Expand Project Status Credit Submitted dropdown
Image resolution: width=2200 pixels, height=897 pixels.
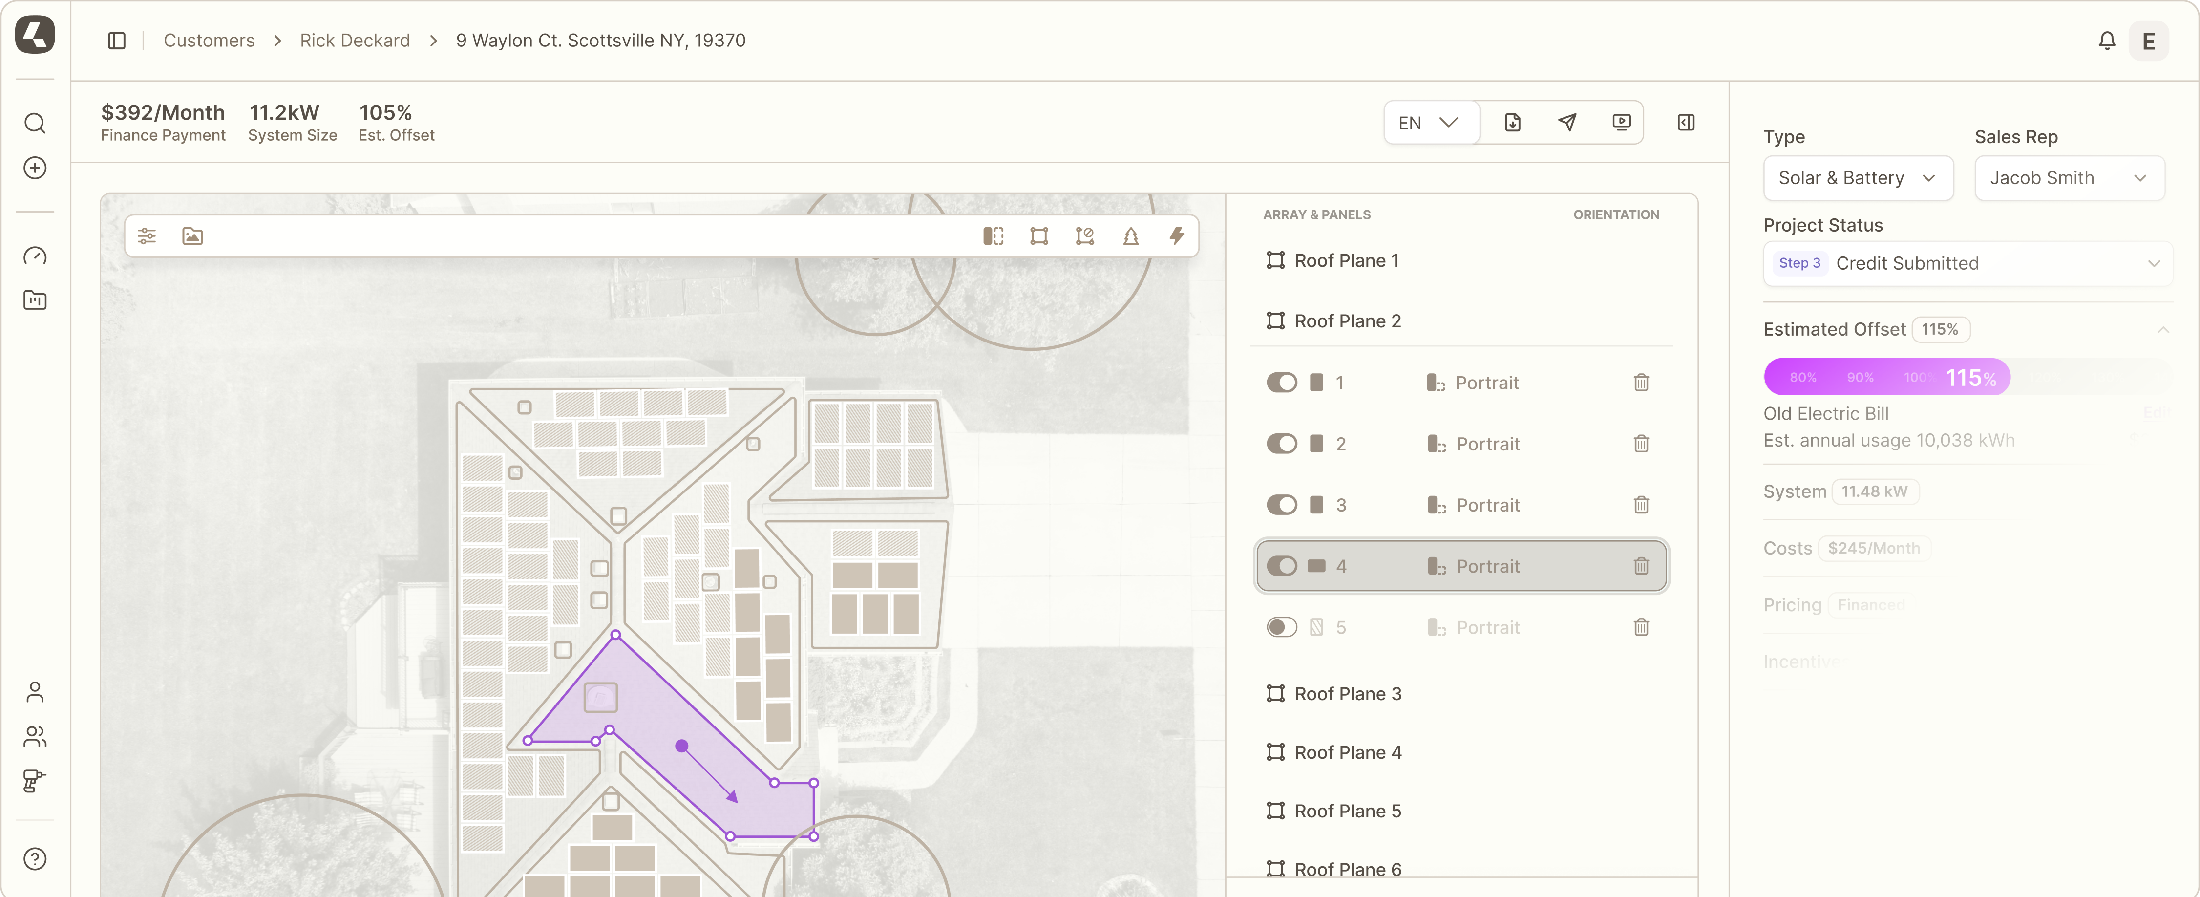click(x=1967, y=263)
